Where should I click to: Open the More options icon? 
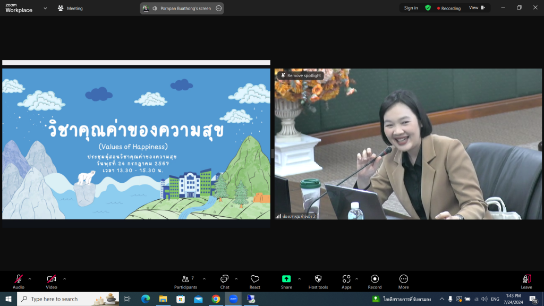click(x=404, y=279)
